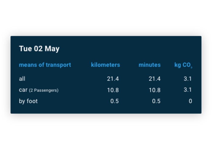Click the minutes value in the car row
Image resolution: width=212 pixels, height=151 pixels.
pos(154,90)
